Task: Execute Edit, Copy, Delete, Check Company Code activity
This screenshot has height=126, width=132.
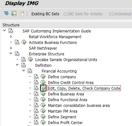Action: tap(43, 88)
